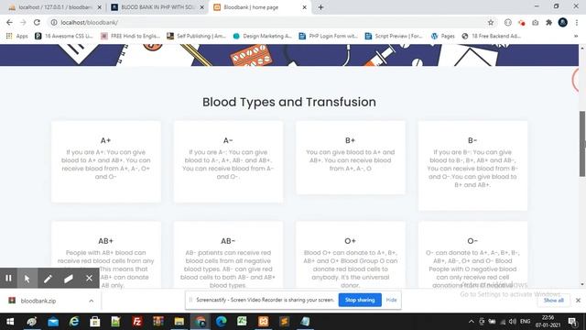Image resolution: width=586 pixels, height=330 pixels.
Task: Open the Windows notification center
Action: pos(573,322)
